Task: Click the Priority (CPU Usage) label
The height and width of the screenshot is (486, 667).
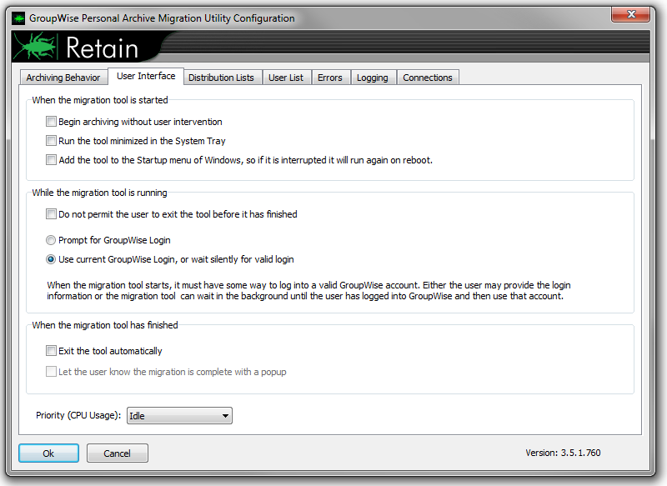Action: click(78, 415)
